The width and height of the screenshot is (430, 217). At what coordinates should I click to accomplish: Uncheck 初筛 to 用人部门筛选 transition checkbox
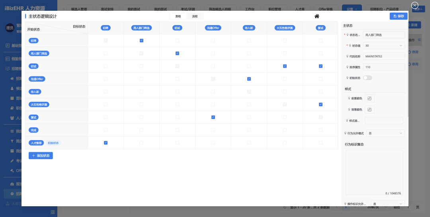tap(141, 41)
